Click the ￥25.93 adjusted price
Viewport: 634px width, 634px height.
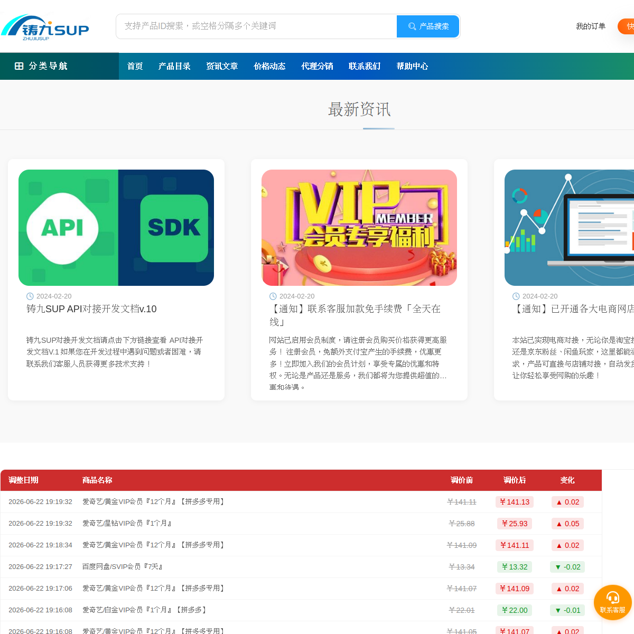(x=515, y=524)
